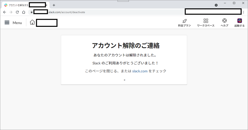The width and height of the screenshot is (248, 130).
Task: Click browser forward arrow
Action: click(x=11, y=12)
